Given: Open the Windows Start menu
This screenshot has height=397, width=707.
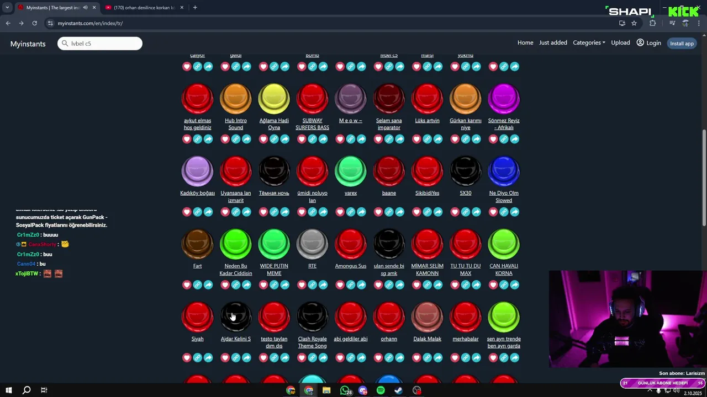Looking at the screenshot, I should (8, 390).
